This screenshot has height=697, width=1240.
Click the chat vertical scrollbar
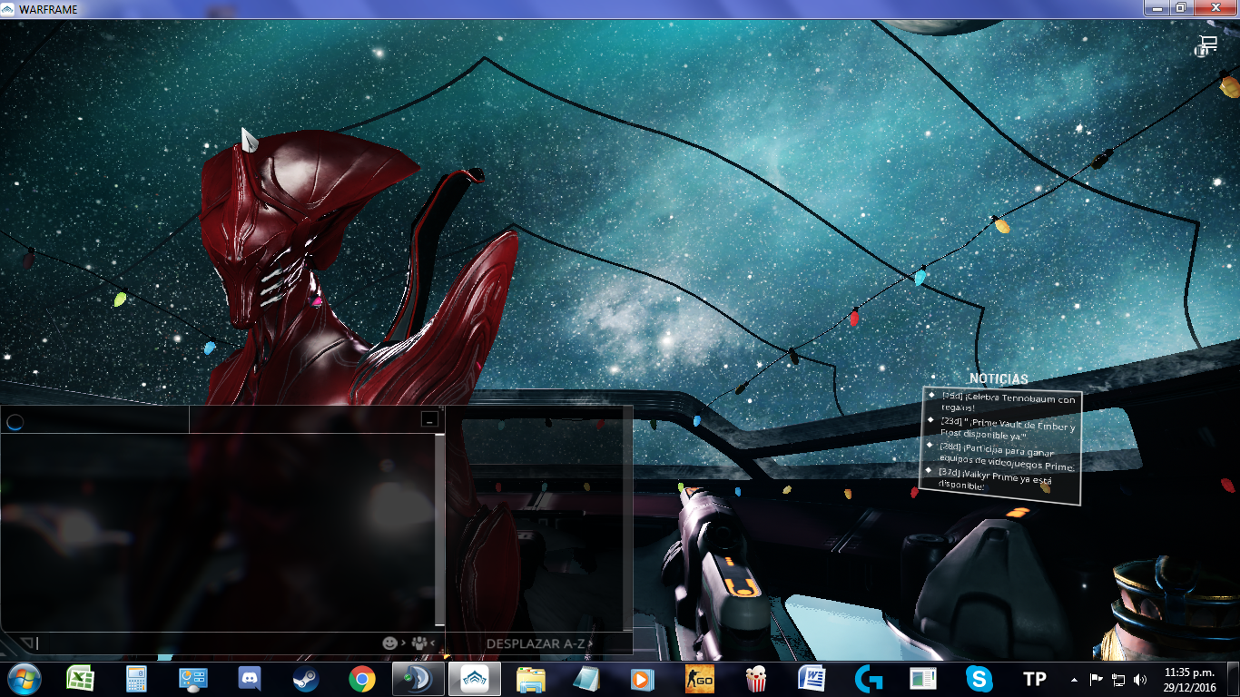point(439,531)
